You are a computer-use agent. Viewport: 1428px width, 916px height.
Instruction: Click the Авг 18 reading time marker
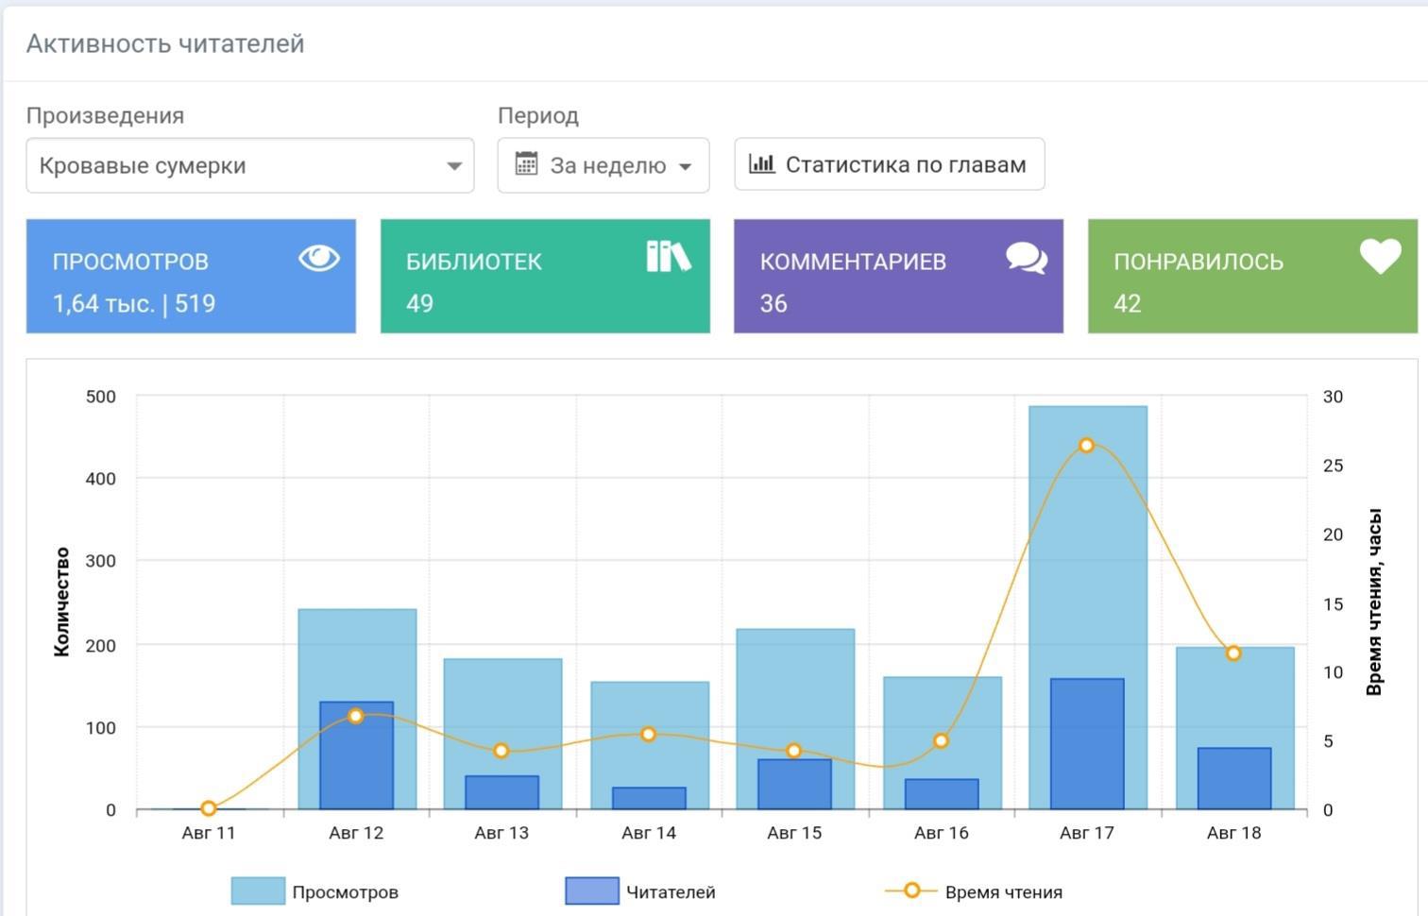click(1232, 653)
